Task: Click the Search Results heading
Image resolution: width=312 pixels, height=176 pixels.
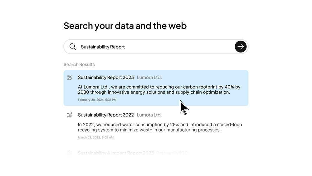Action: pos(79,64)
